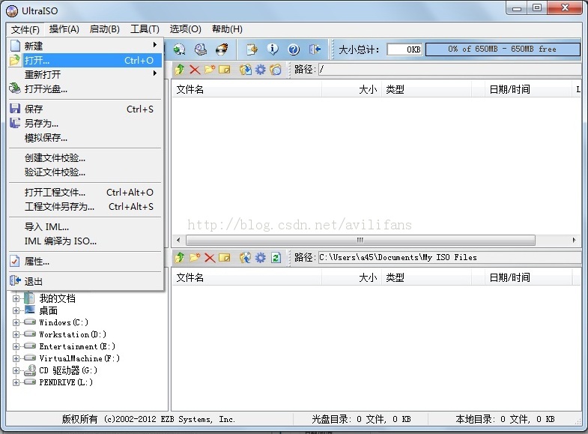Click the rename icon in image pane toolbar
The image size is (588, 434).
(x=224, y=70)
